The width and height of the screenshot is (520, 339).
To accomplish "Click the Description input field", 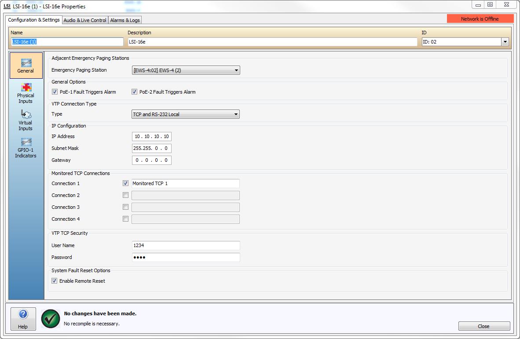I will 272,42.
